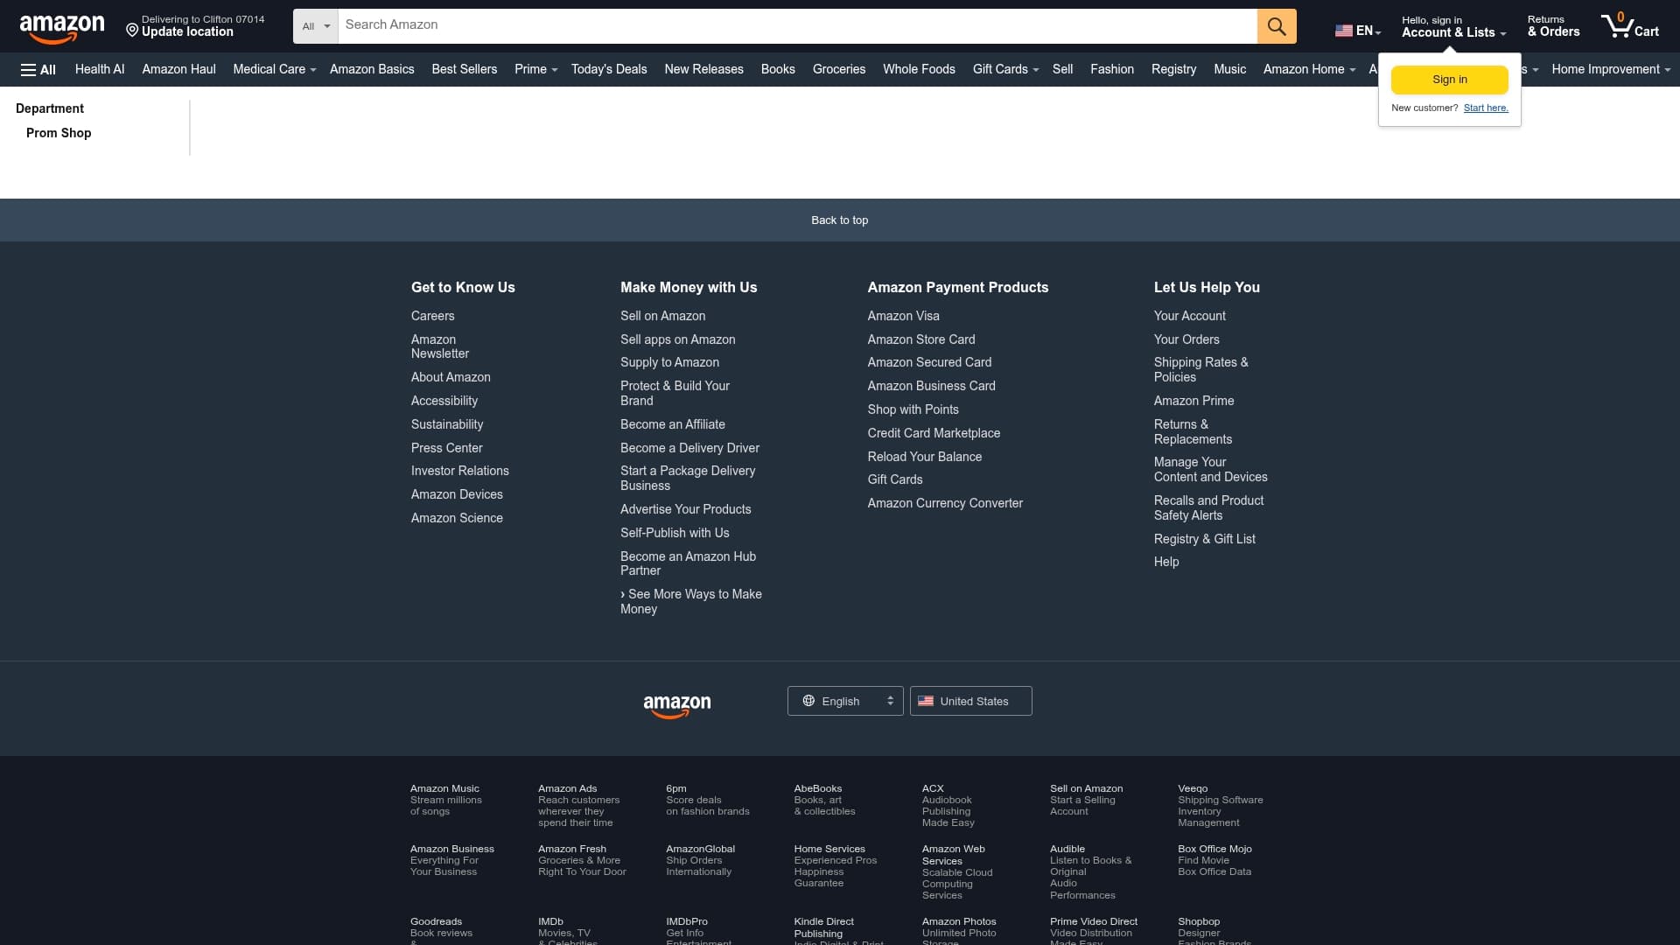This screenshot has height=945, width=1680.
Task: Click AbeBooks footer link
Action: click(817, 788)
